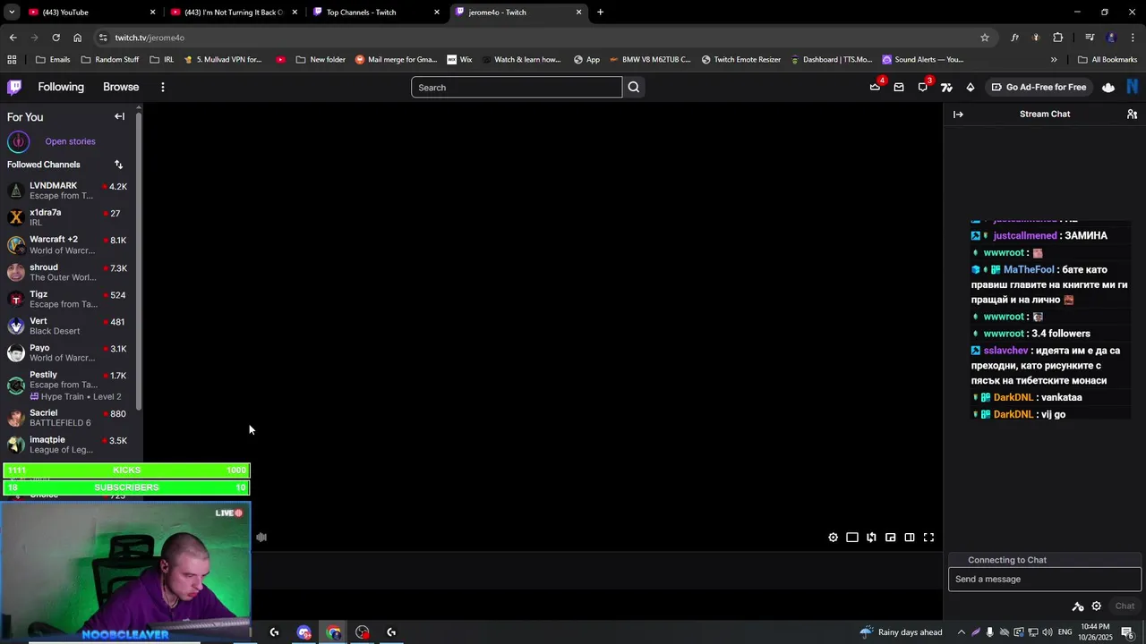Open picture-in-picture mini player icon

tap(890, 538)
